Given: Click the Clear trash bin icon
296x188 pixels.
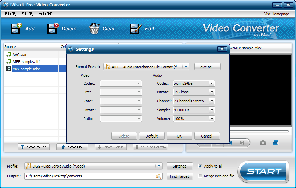Looking at the screenshot, I should click(x=94, y=28).
